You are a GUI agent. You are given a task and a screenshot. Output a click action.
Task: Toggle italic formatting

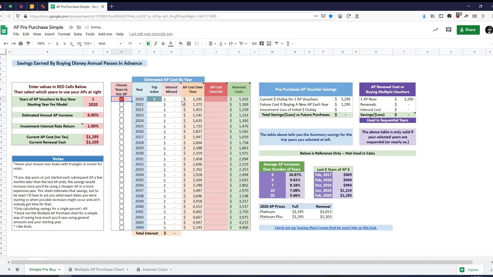click(x=156, y=43)
